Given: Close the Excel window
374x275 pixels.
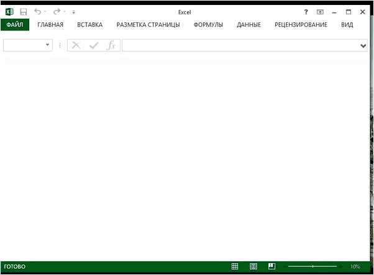Looking at the screenshot, I should [363, 12].
